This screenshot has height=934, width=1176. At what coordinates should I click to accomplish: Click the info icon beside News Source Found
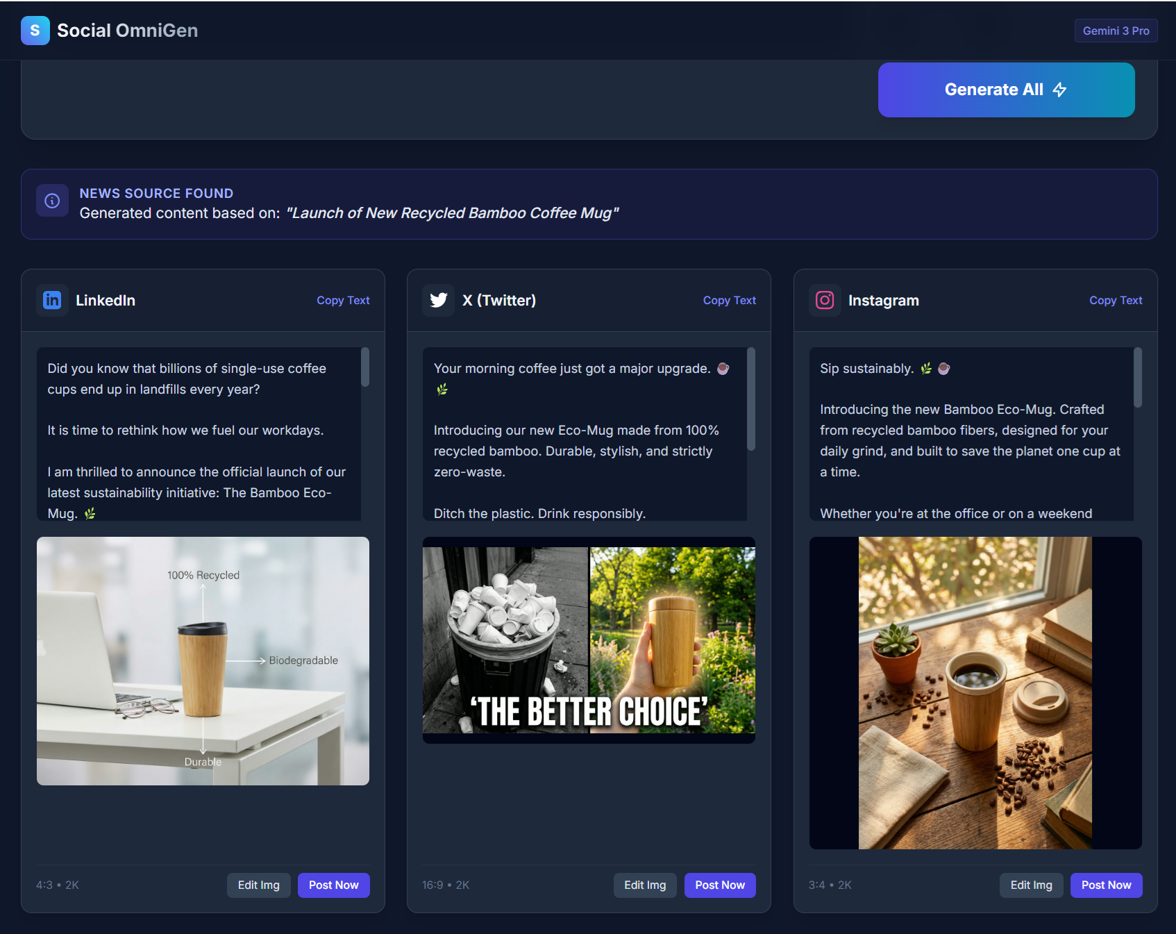tap(52, 201)
